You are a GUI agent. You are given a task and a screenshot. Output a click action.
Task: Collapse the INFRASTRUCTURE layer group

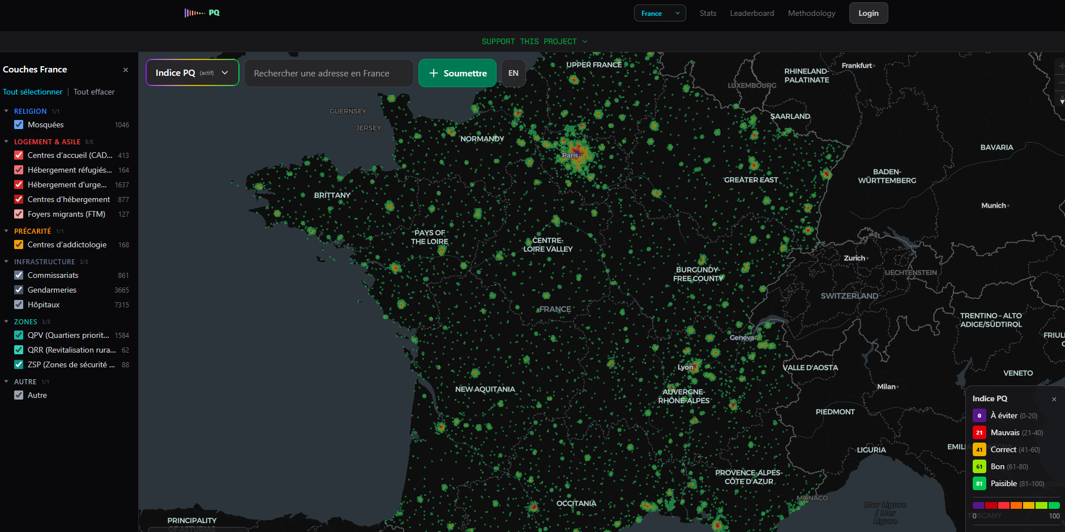point(6,262)
